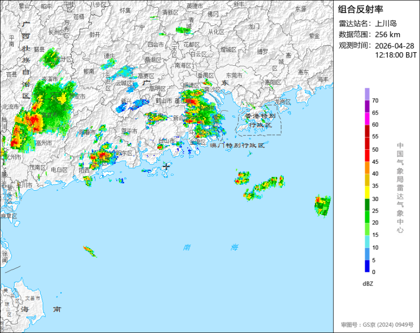Click the 'dBZ' unit label under legend
Viewport: 420px width, 333px height.
coord(368,284)
